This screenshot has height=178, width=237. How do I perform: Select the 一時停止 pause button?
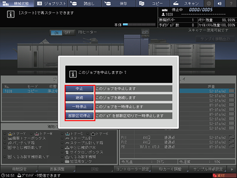[79, 106]
